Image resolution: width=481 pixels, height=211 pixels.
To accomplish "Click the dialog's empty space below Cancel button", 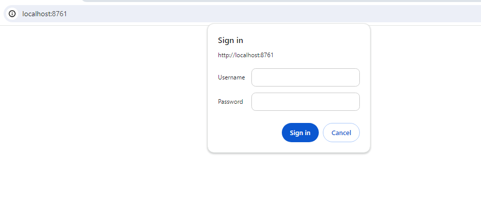I will tap(341, 147).
